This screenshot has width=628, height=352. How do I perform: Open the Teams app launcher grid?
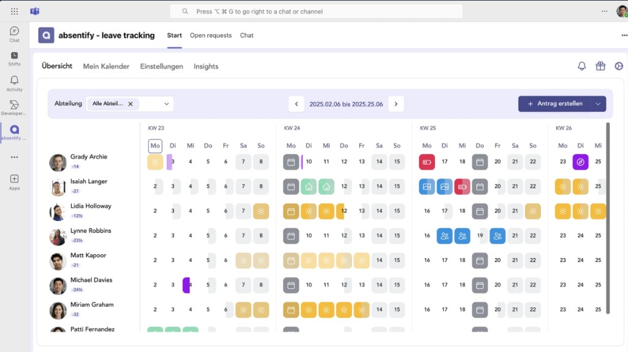tap(15, 12)
